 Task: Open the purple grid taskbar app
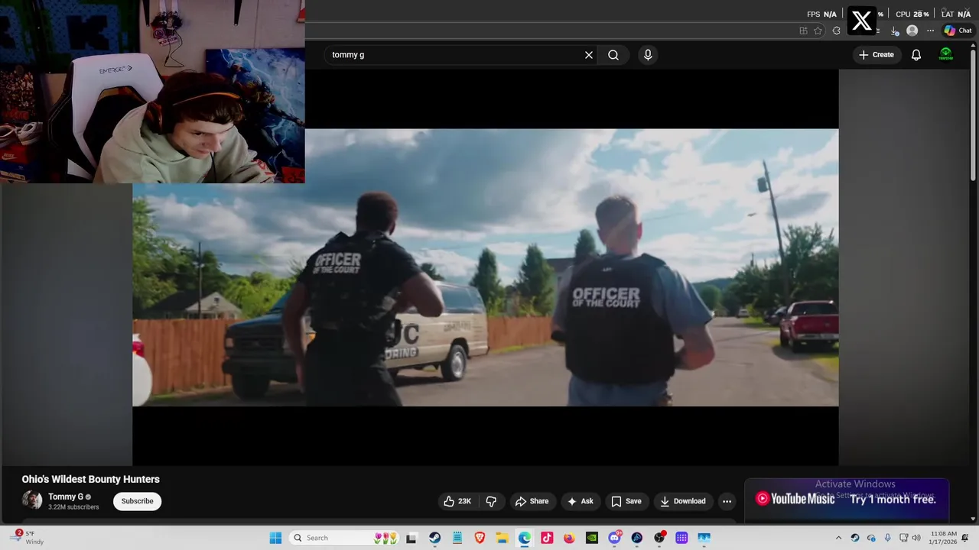click(681, 538)
